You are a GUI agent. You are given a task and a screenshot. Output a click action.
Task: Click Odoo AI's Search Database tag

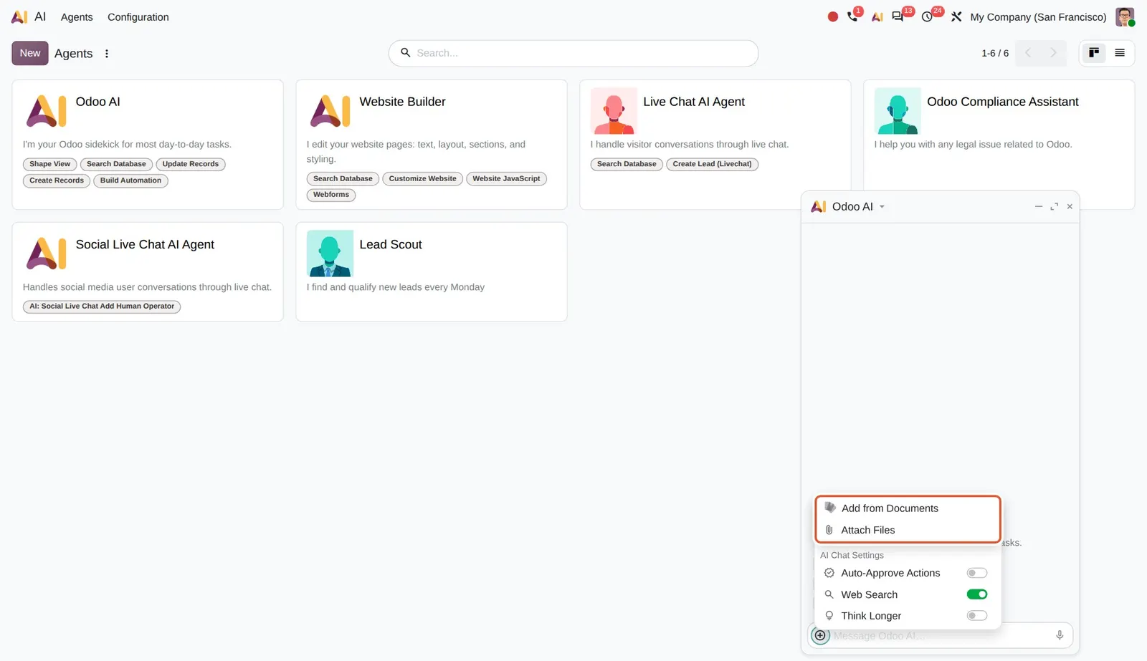coord(116,164)
